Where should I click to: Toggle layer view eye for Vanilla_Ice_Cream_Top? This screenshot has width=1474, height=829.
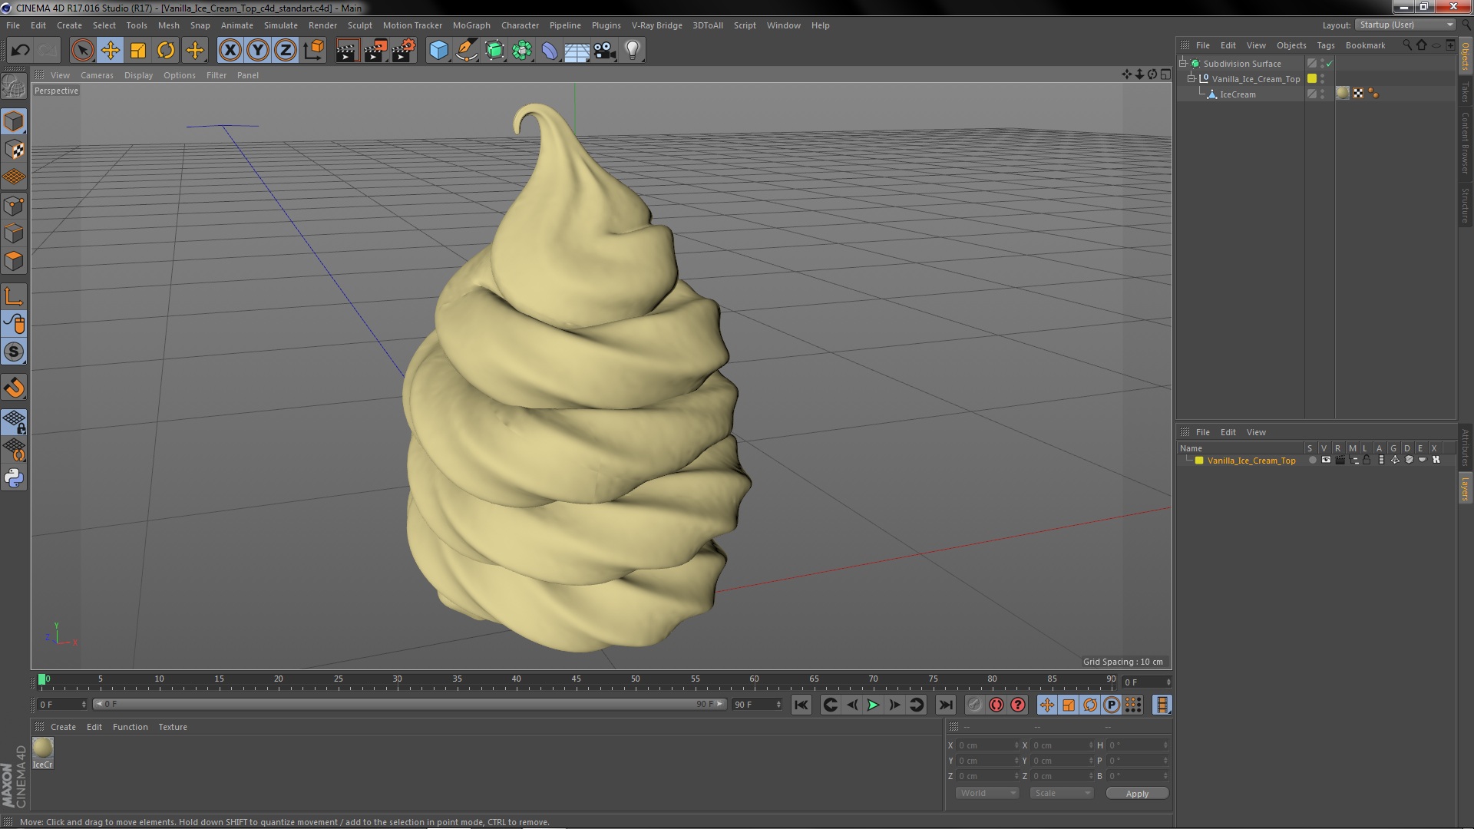tap(1326, 460)
